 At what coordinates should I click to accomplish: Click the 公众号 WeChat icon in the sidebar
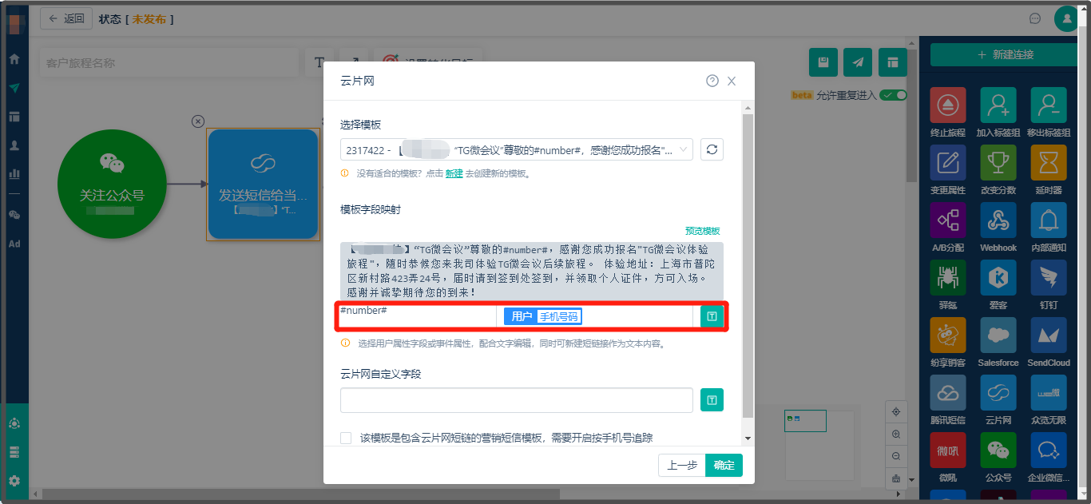[x=998, y=450]
